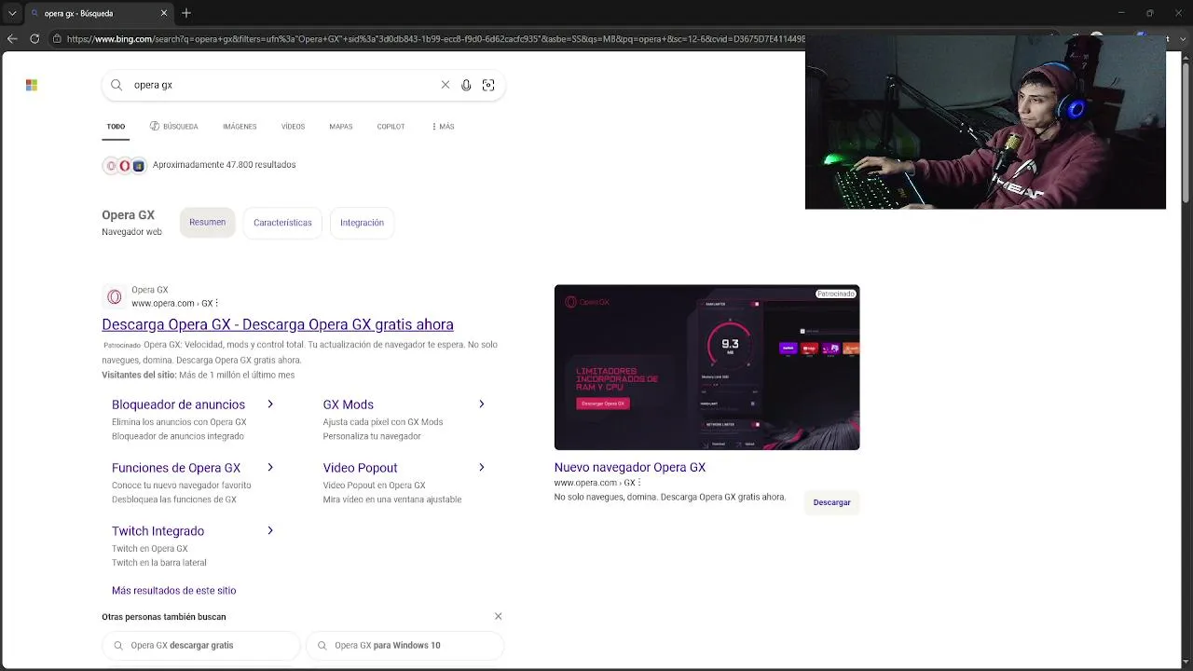Click the 'Patrocinado' badge on the ad image
The height and width of the screenshot is (671, 1193).
click(x=836, y=294)
